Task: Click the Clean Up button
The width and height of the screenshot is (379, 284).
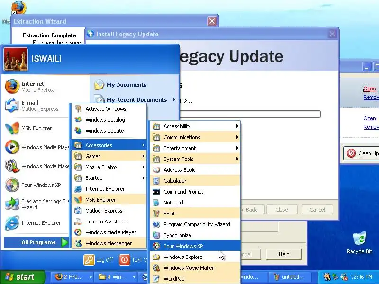Action: pyautogui.click(x=361, y=153)
